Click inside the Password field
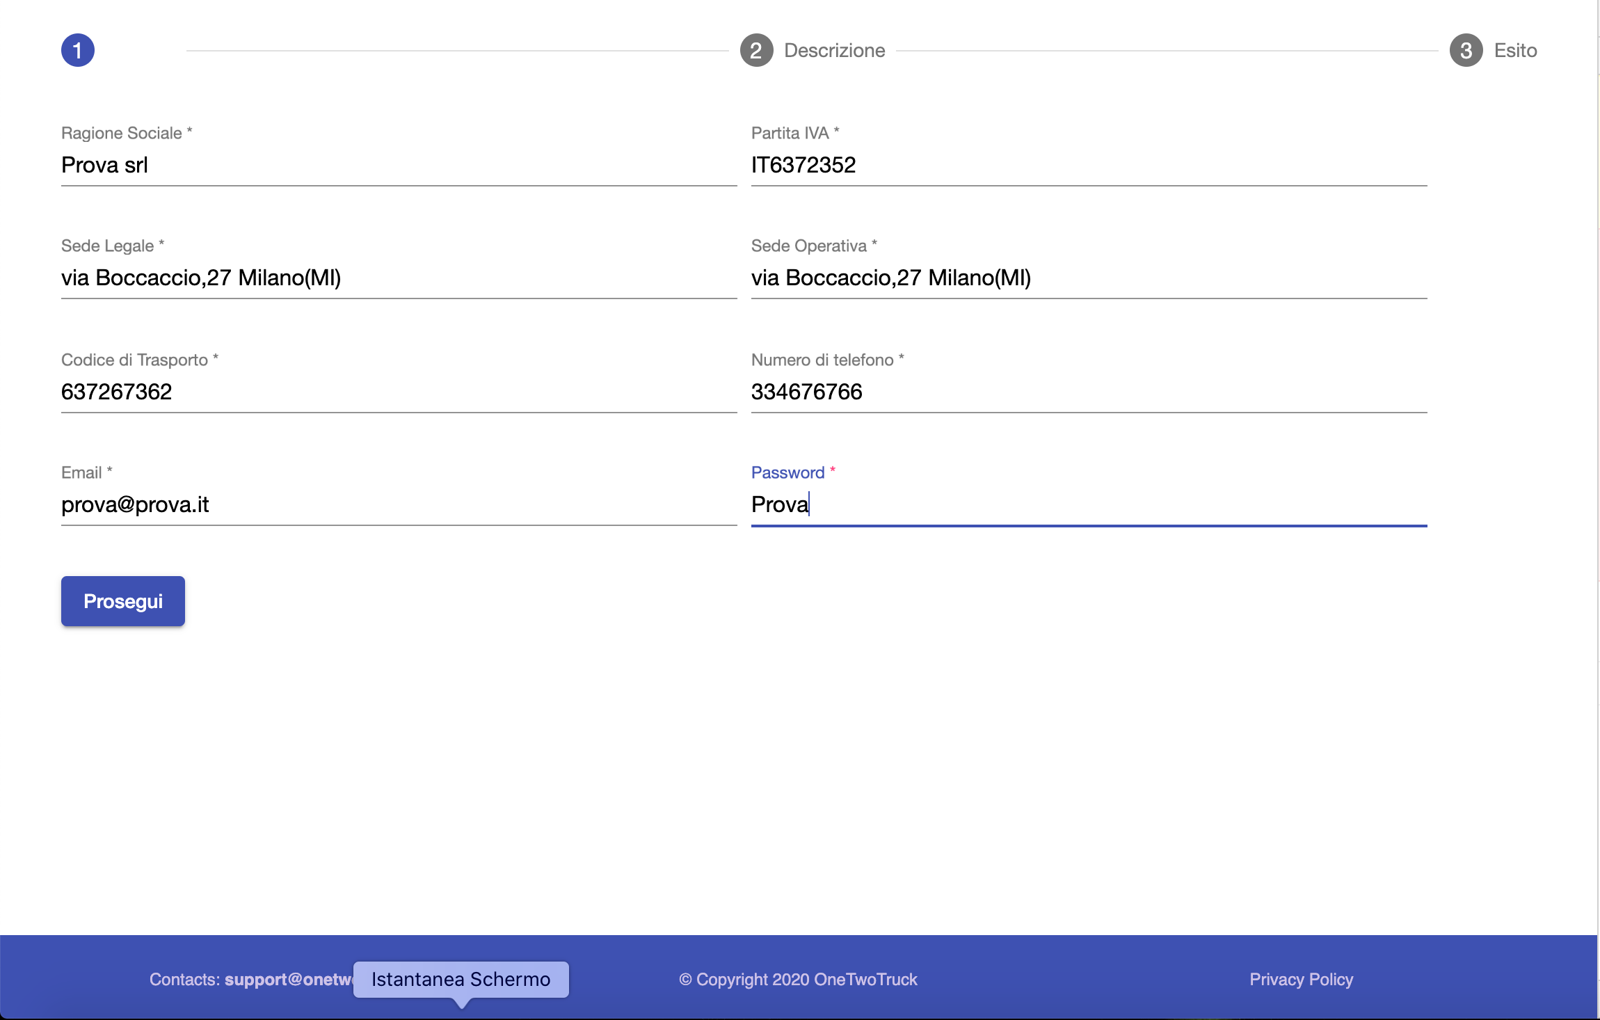 click(x=1089, y=504)
